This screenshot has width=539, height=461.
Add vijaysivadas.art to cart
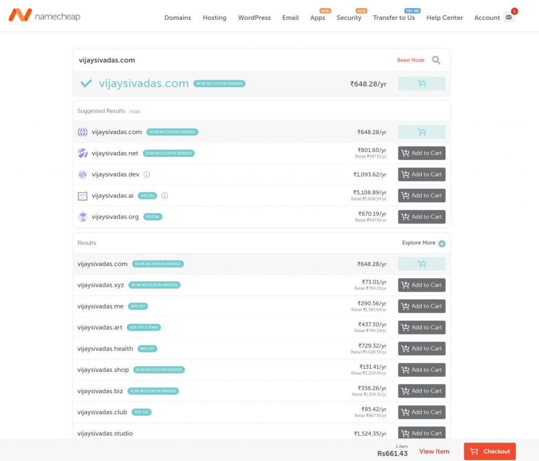(422, 328)
